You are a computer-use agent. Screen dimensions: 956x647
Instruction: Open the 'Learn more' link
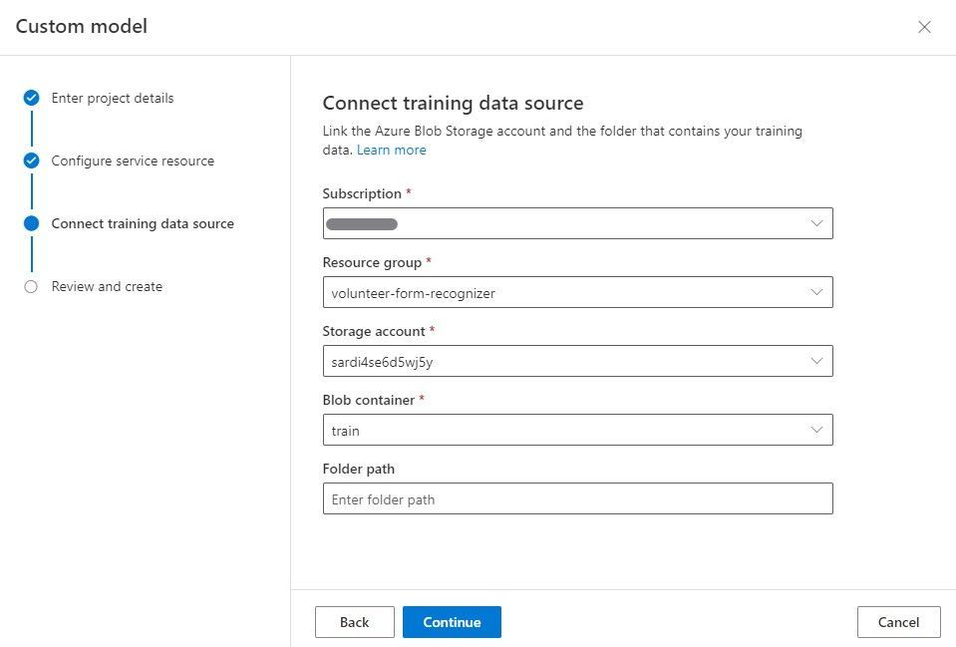pyautogui.click(x=391, y=150)
